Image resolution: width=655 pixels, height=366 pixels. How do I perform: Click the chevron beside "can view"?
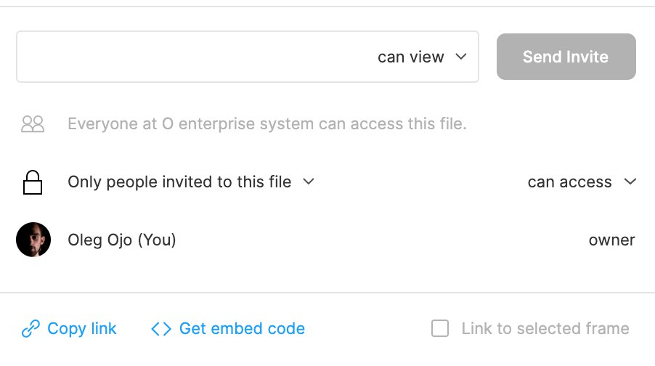(x=460, y=57)
